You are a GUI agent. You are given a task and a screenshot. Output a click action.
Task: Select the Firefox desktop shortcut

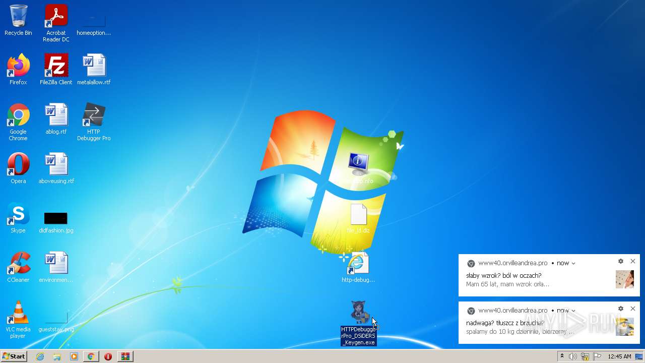18,70
